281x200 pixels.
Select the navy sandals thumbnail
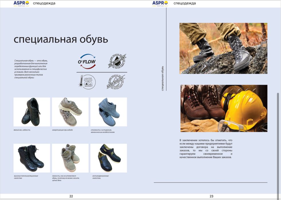pos(109,158)
